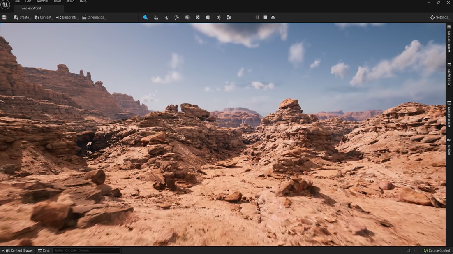453x254 pixels.
Task: Open the Settings dropdown
Action: 439,17
